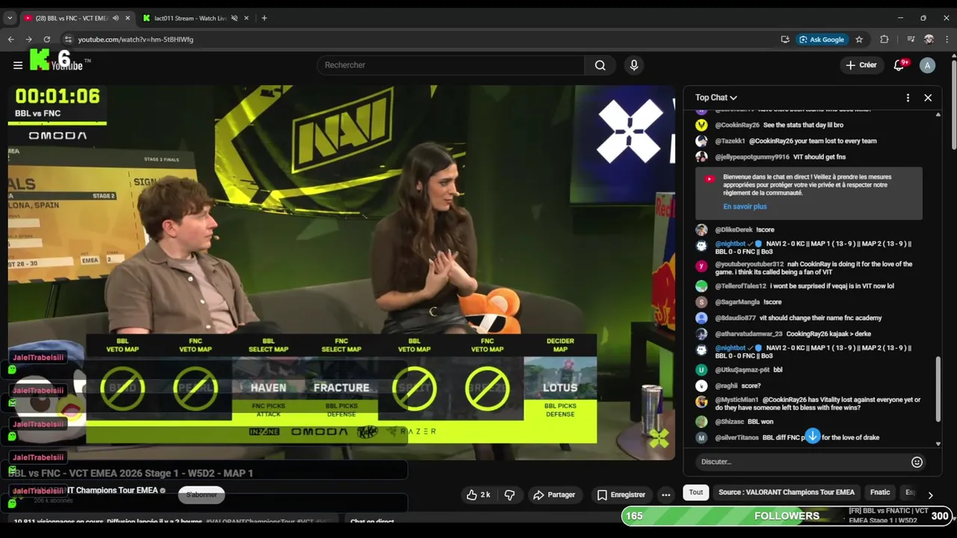The width and height of the screenshot is (957, 538).
Task: Dislike the video with thumbs down
Action: point(510,495)
